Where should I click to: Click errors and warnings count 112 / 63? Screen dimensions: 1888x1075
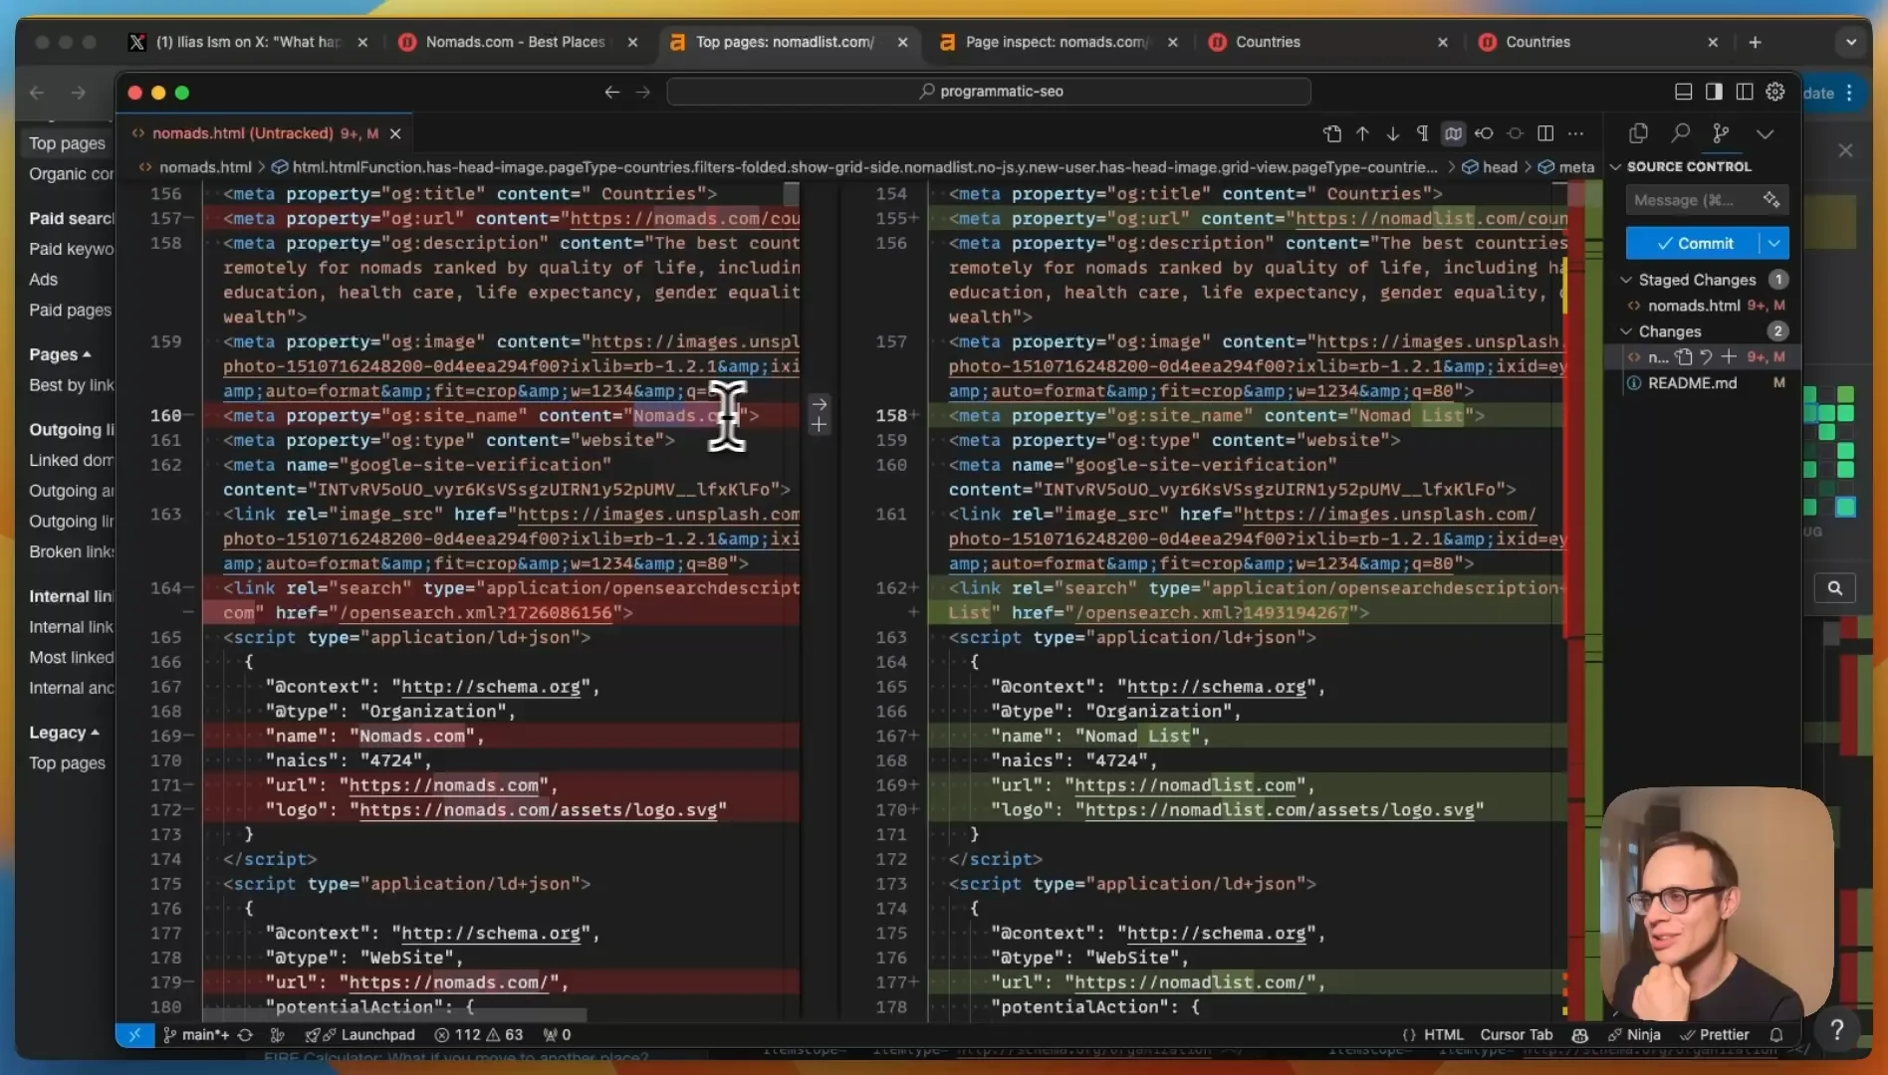tap(479, 1034)
